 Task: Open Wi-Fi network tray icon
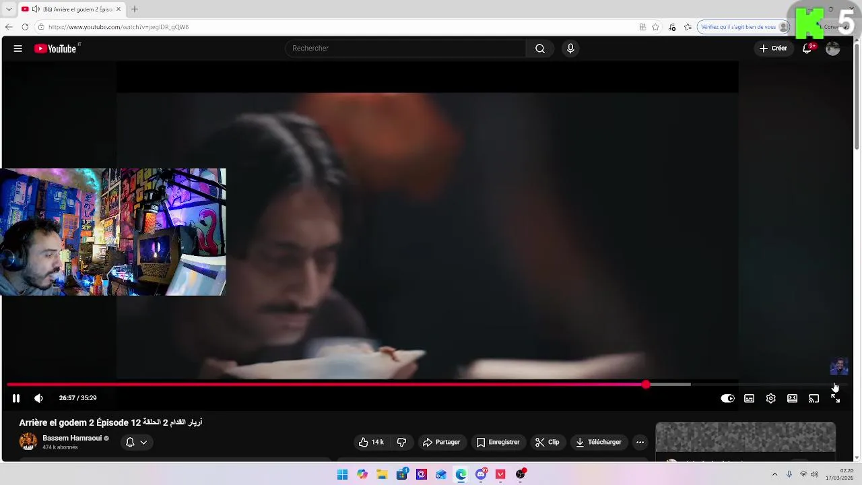803,474
